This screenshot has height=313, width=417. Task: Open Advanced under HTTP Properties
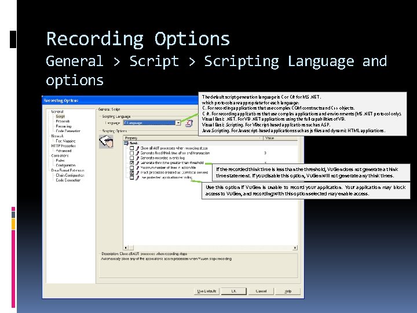64,151
